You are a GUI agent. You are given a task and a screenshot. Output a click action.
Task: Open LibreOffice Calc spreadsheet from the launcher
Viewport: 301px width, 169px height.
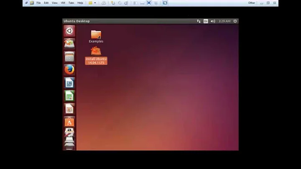point(69,96)
